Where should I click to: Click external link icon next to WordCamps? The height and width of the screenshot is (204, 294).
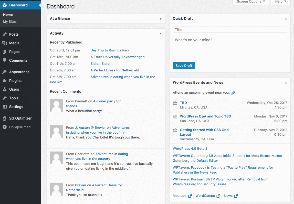pyautogui.click(x=218, y=196)
